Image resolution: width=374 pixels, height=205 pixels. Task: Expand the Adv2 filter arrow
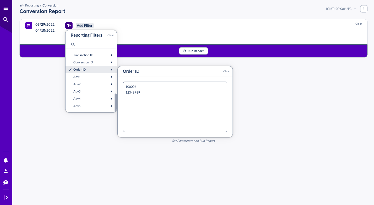click(111, 84)
